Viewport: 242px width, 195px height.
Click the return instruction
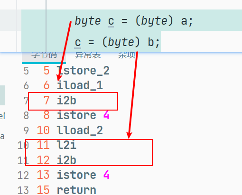click(x=76, y=190)
